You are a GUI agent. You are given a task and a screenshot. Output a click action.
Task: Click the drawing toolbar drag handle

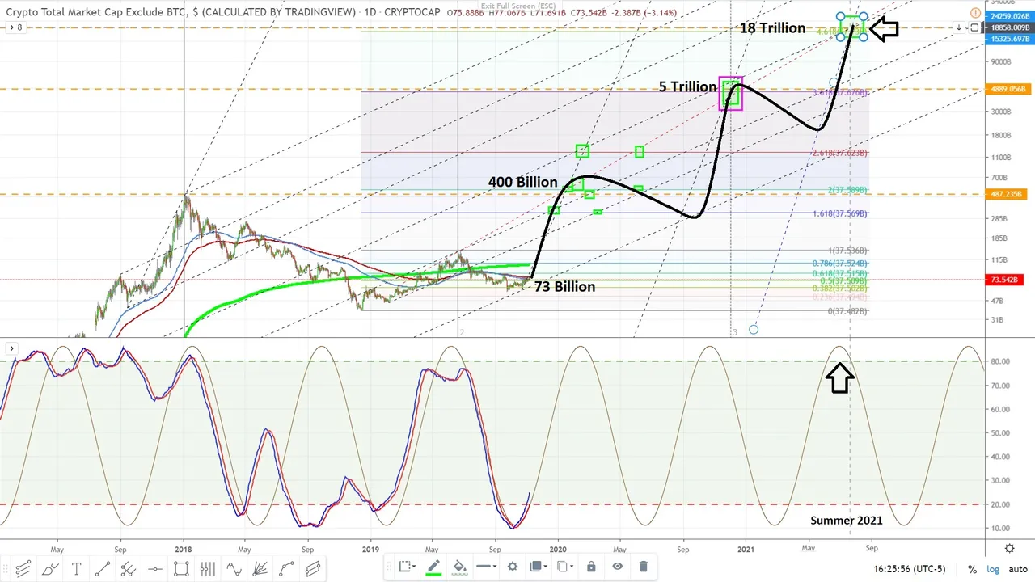point(6,568)
